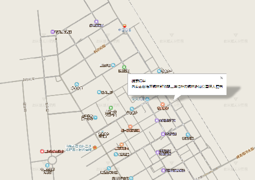Click the red star marker left of roundabout road
Viewport: 255px width, 180px height.
coord(42,151)
